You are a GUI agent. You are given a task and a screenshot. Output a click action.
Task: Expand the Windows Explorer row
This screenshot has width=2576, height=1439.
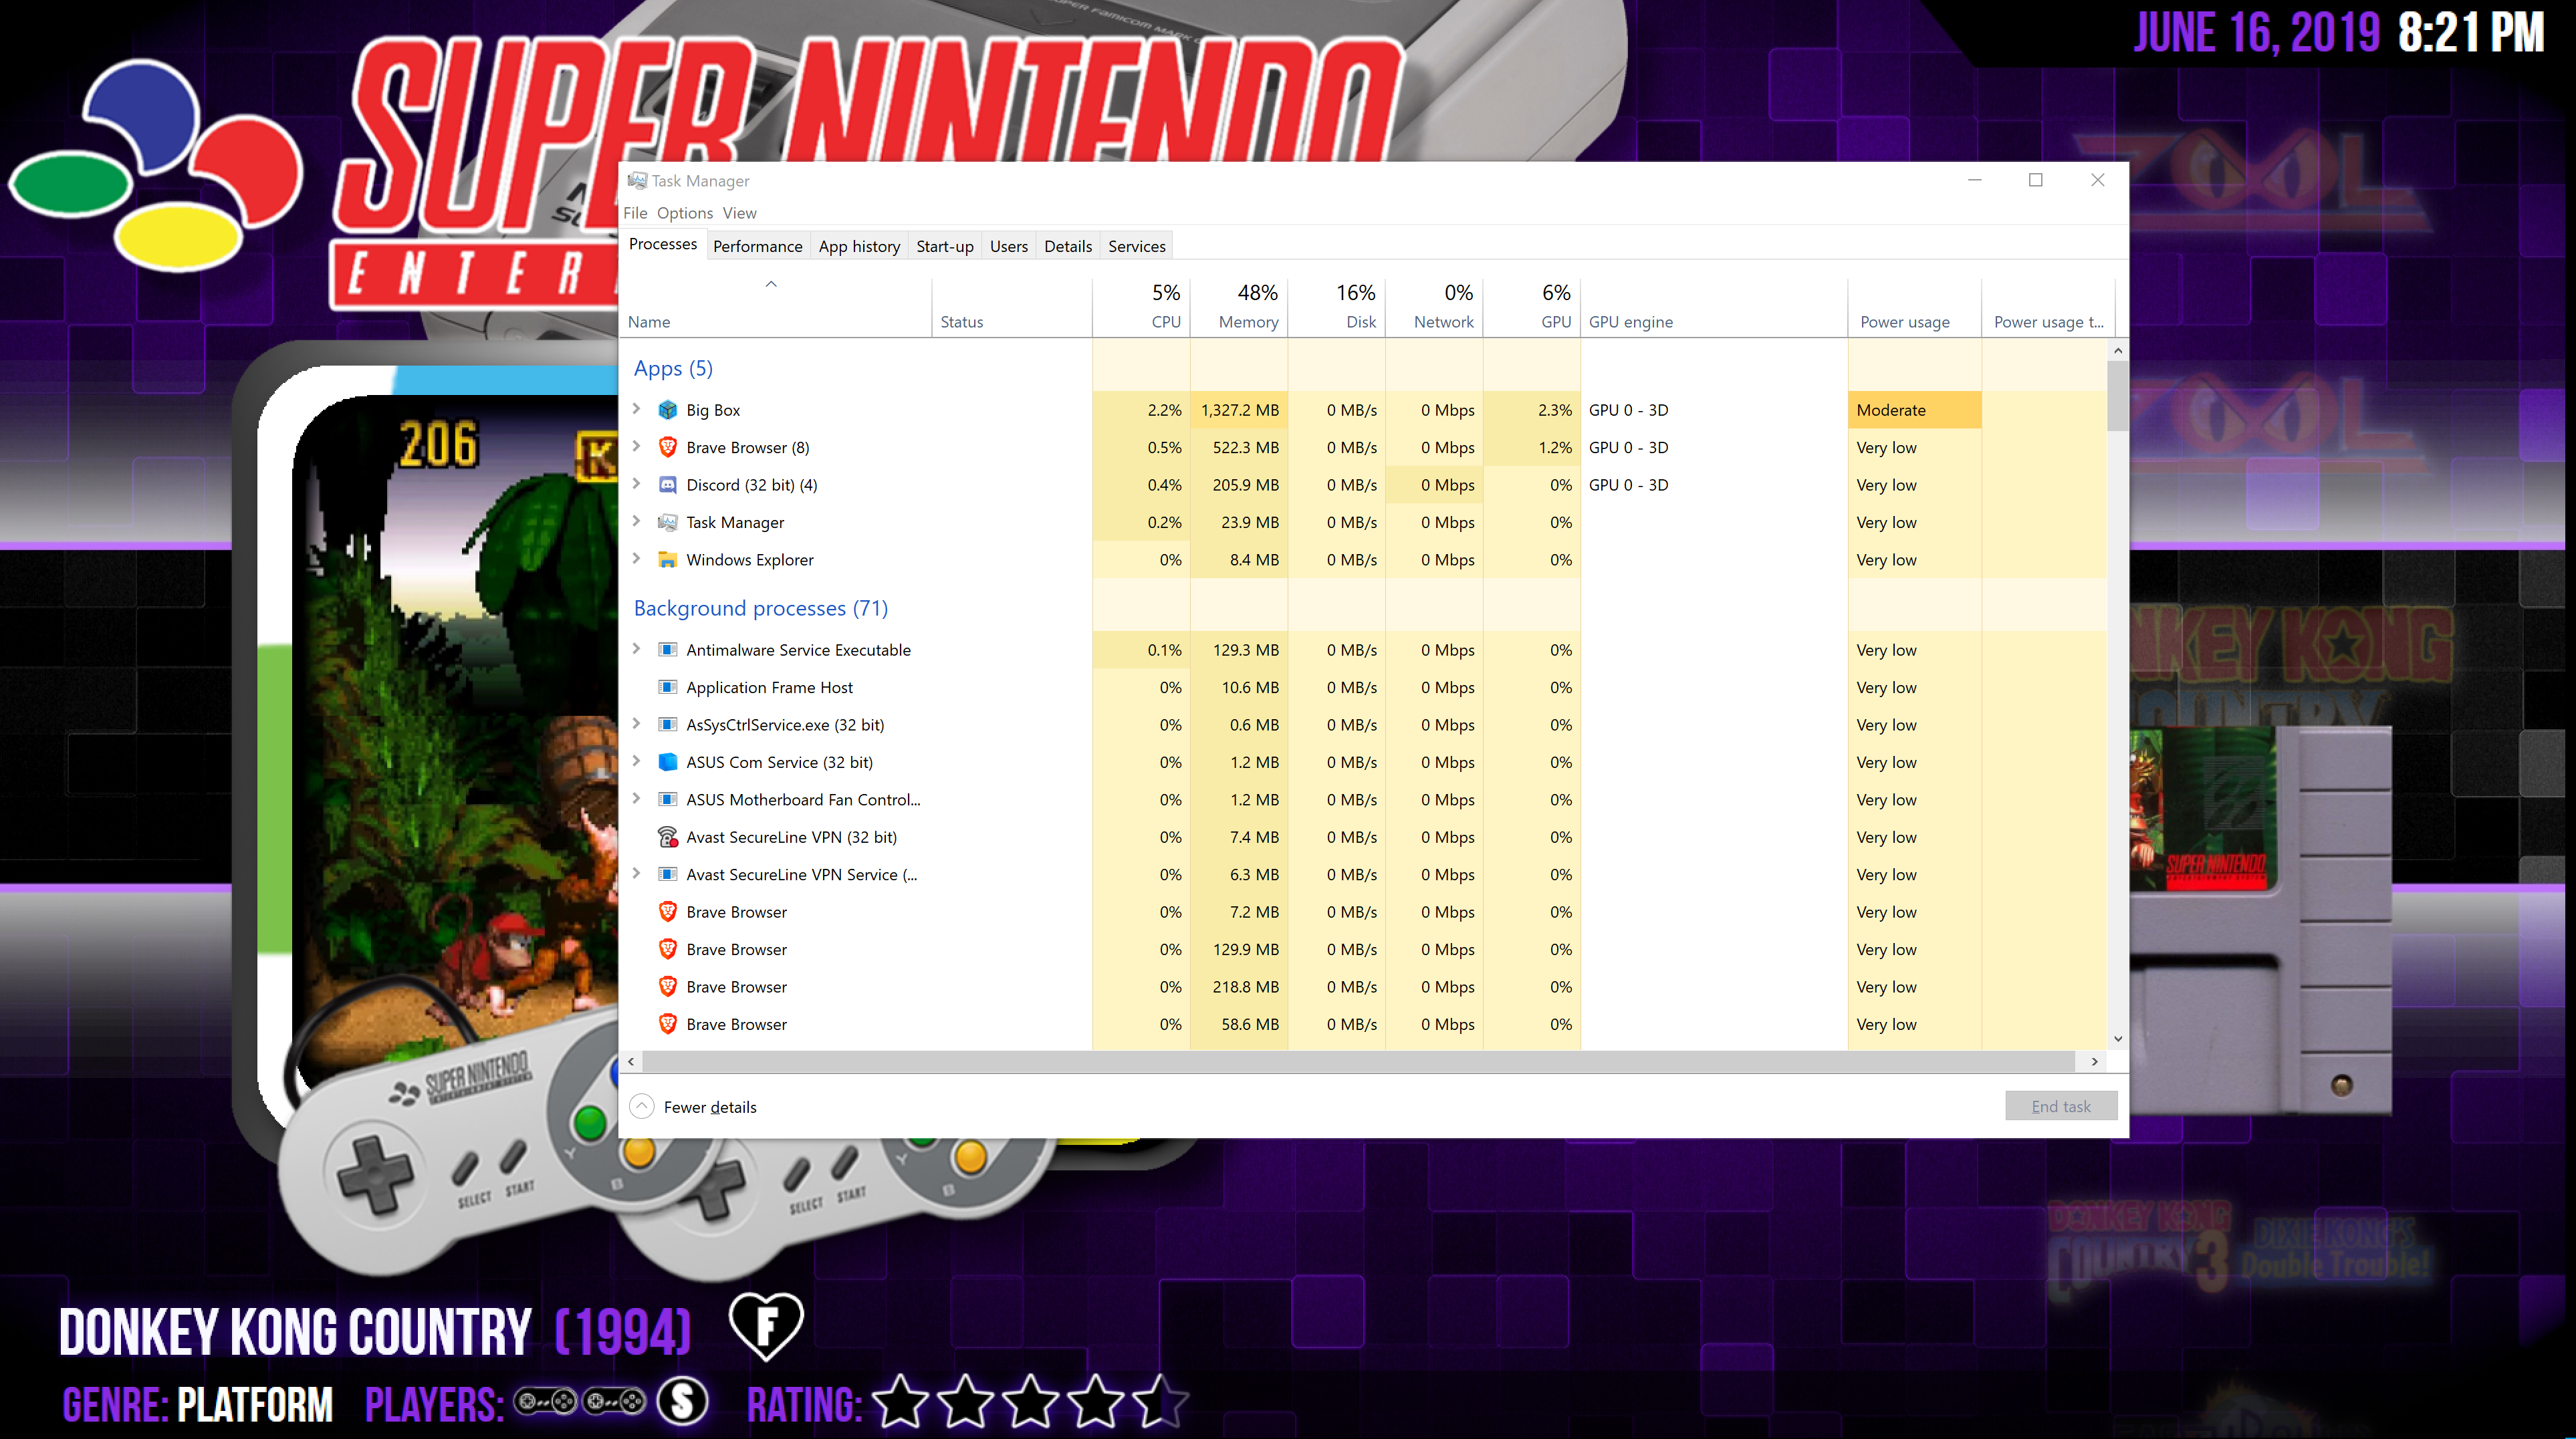(x=636, y=559)
